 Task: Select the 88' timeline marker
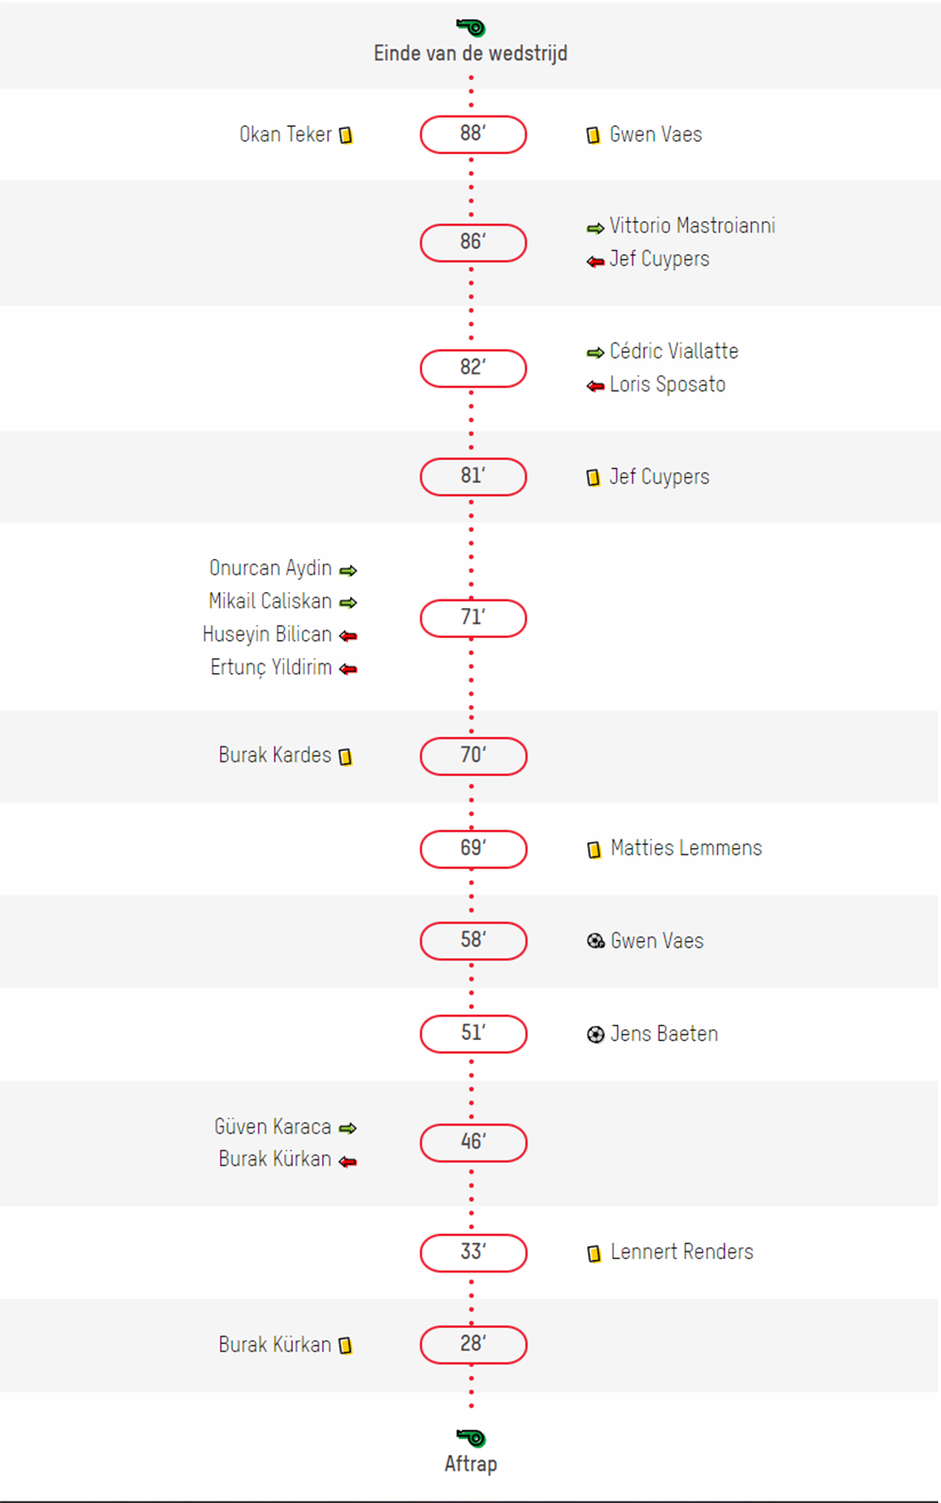pos(473,135)
